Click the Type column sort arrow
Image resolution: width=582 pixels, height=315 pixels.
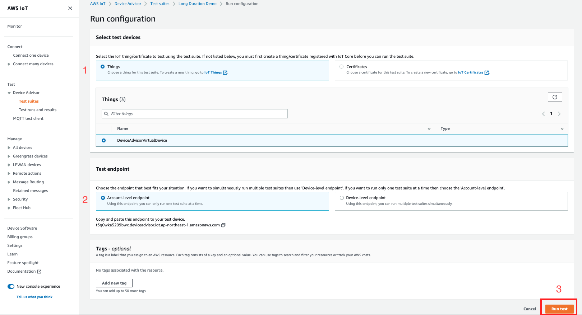click(562, 129)
